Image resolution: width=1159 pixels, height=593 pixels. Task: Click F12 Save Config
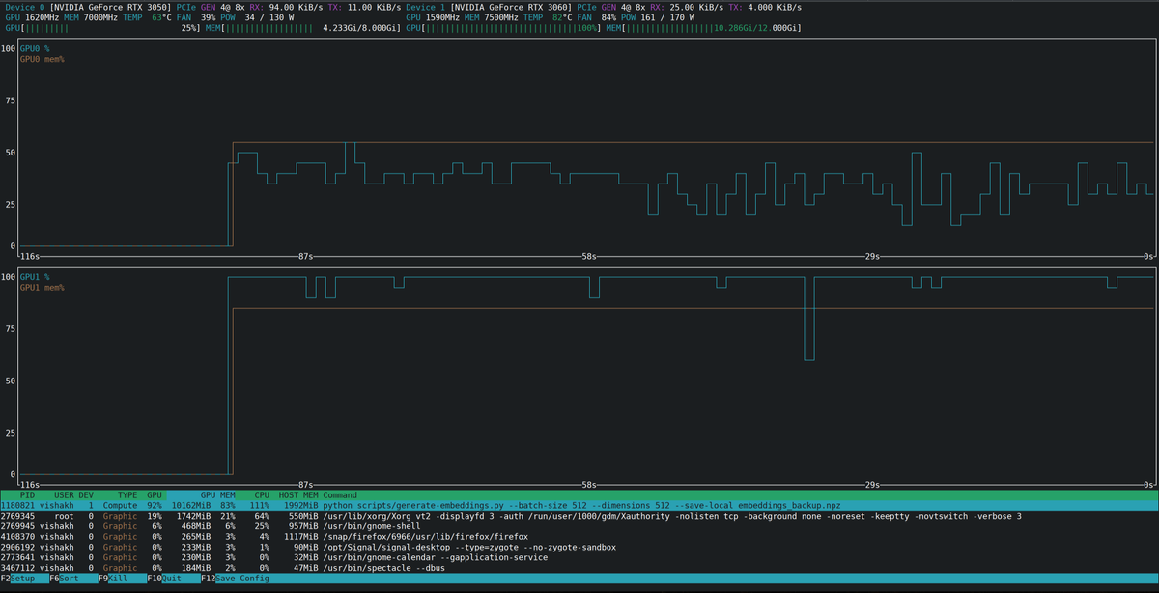point(235,579)
